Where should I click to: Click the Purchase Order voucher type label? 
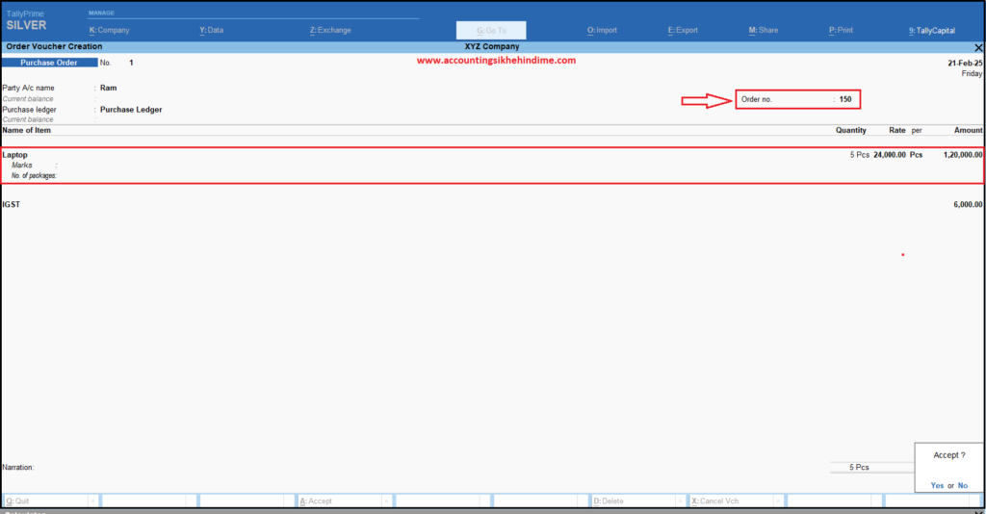pos(49,63)
